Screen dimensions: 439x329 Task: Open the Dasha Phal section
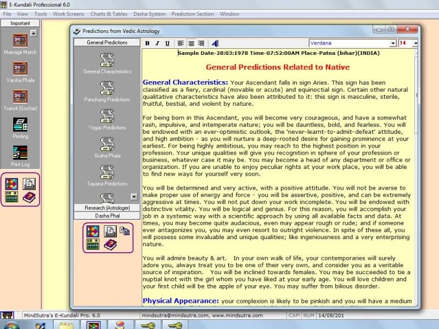(107, 215)
